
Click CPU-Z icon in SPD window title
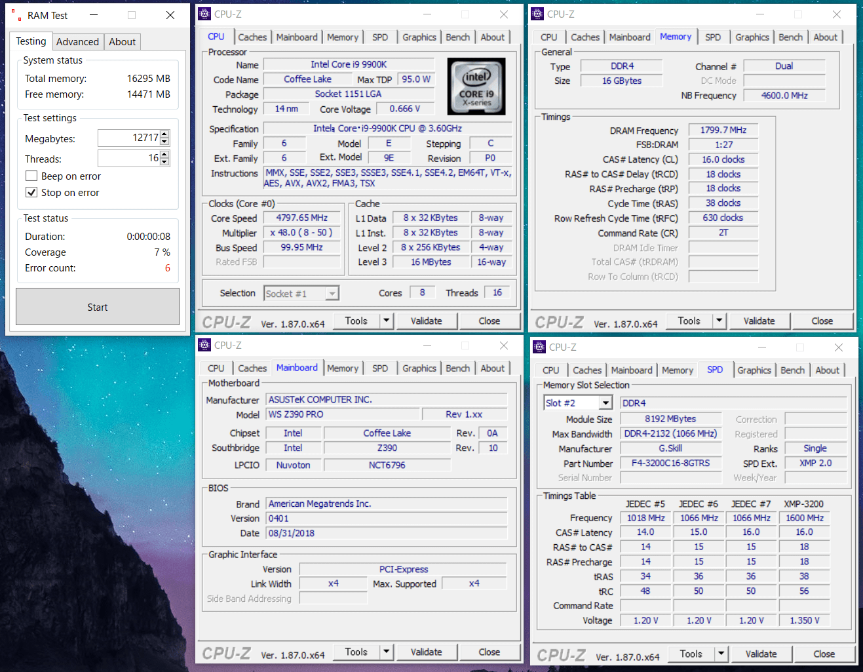coord(539,347)
